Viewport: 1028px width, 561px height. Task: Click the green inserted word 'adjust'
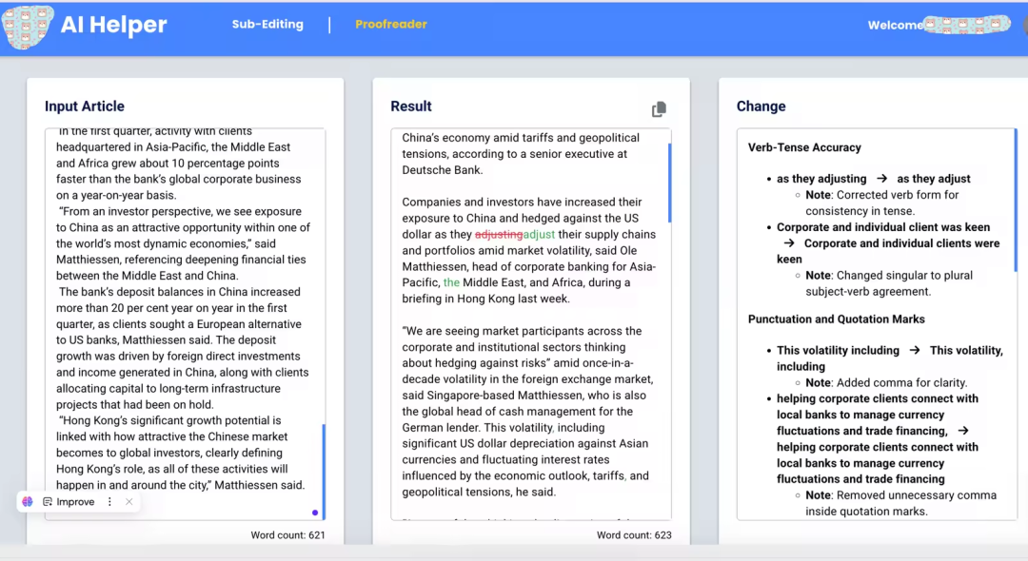click(x=539, y=234)
